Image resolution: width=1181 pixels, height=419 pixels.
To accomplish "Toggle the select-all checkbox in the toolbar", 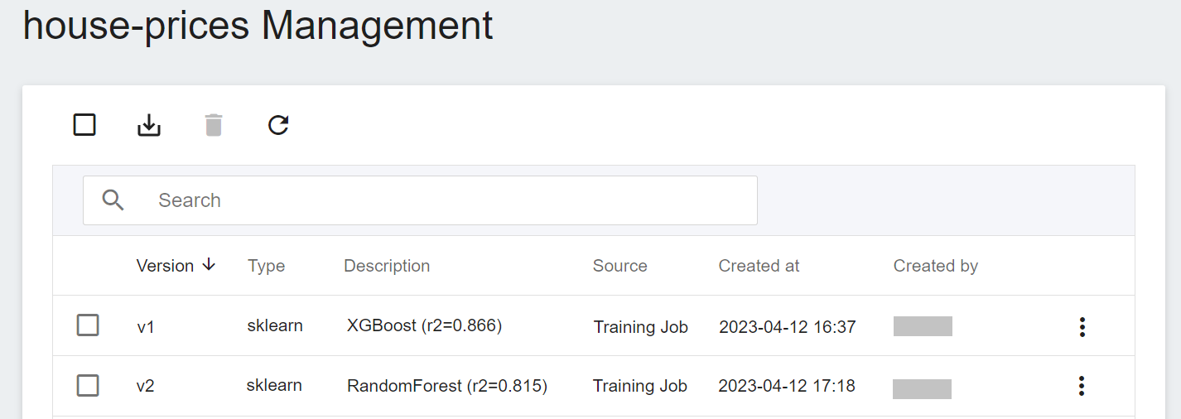I will click(x=84, y=125).
